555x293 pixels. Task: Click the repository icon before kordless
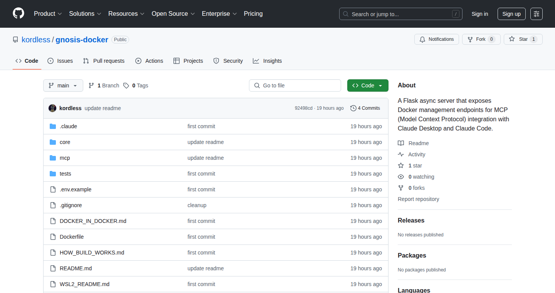click(x=15, y=40)
